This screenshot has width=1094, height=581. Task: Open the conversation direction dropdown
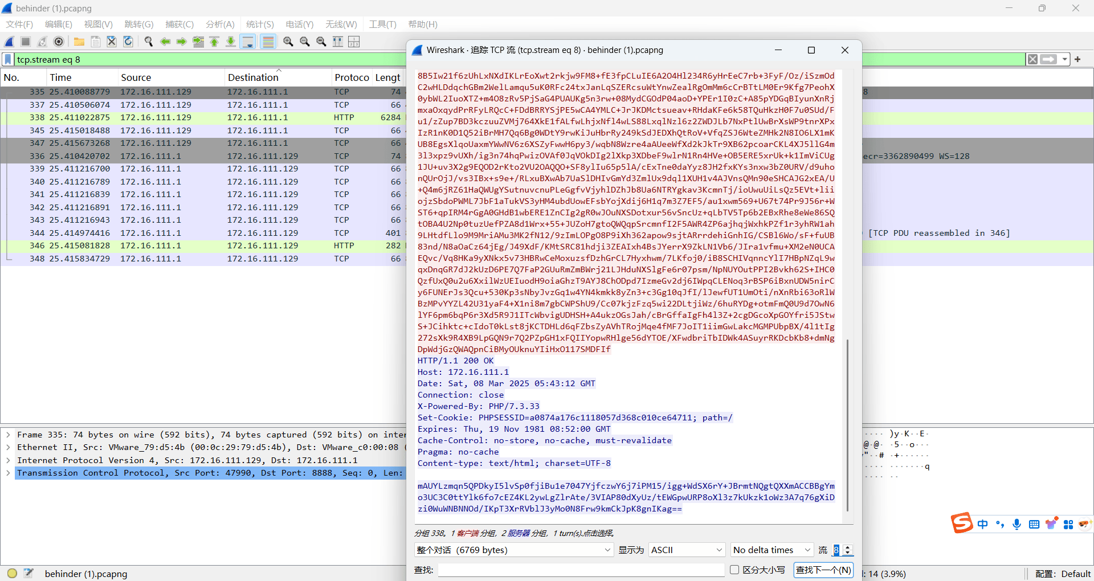pyautogui.click(x=513, y=550)
